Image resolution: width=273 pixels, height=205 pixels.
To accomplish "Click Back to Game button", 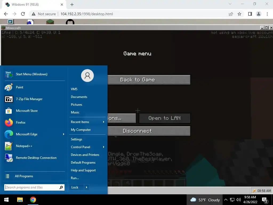I will pyautogui.click(x=149, y=80).
